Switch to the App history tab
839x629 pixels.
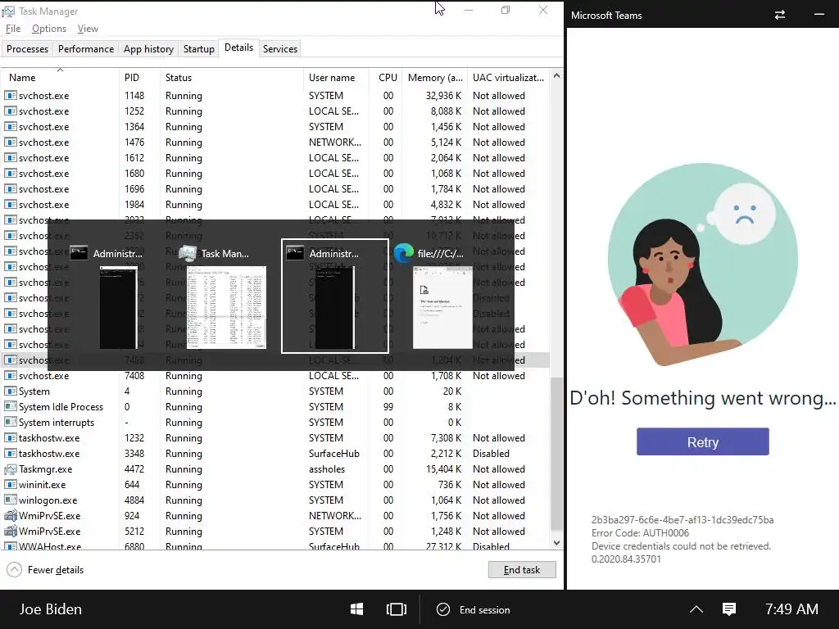pyautogui.click(x=148, y=48)
